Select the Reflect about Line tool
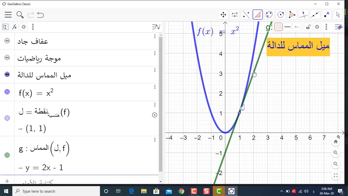This screenshot has width=348, height=196. click(x=246, y=15)
